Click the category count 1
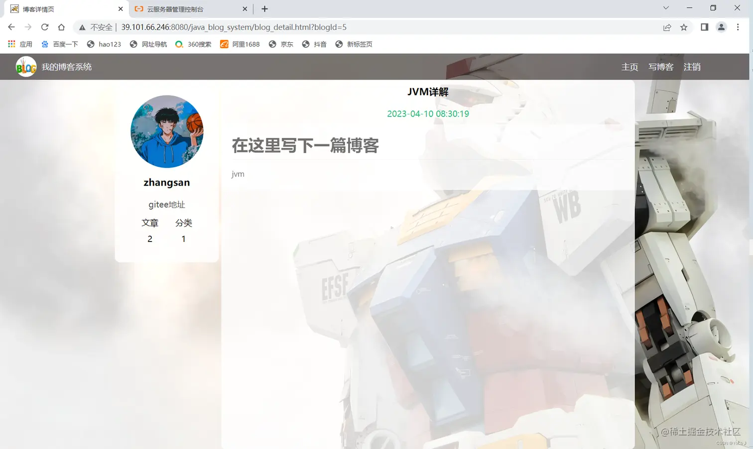753x449 pixels. click(184, 239)
